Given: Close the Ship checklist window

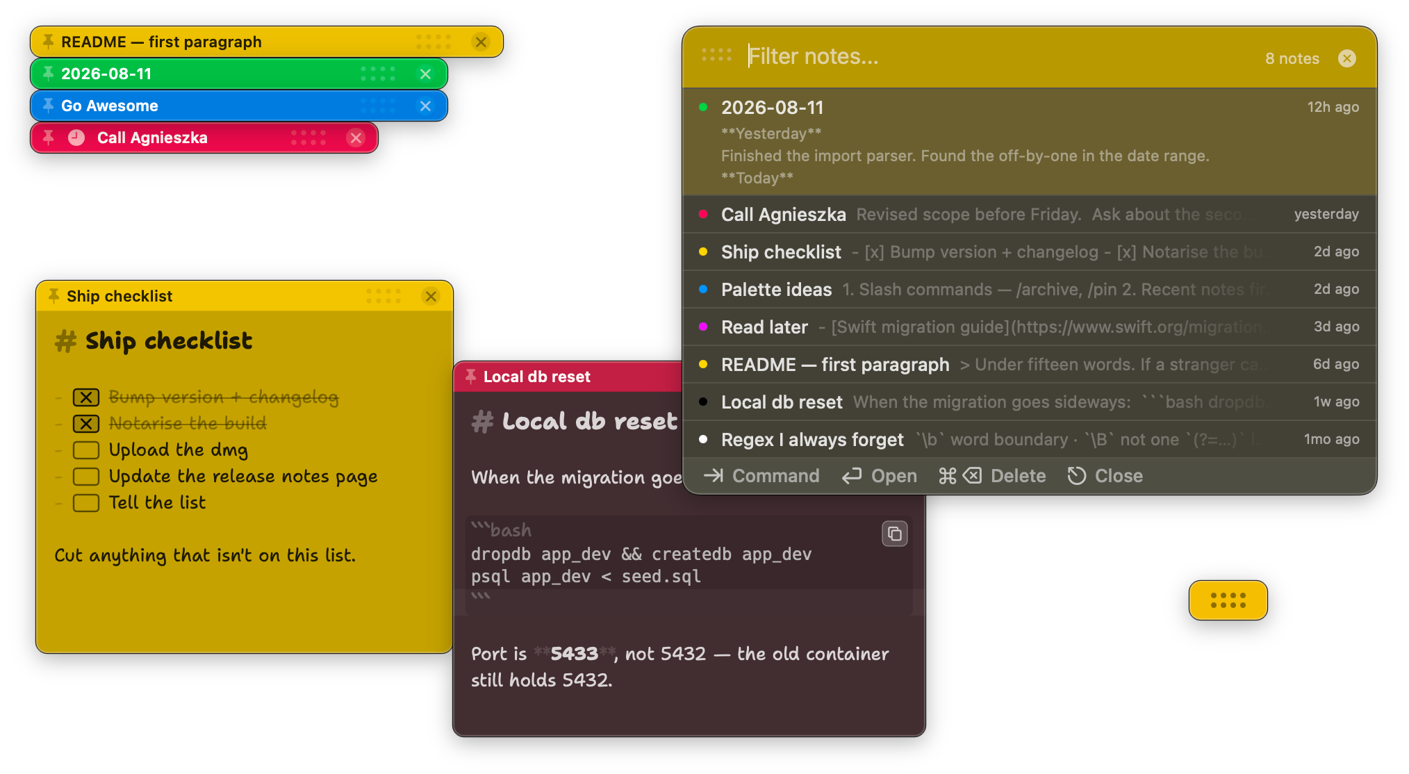Looking at the screenshot, I should 431,296.
